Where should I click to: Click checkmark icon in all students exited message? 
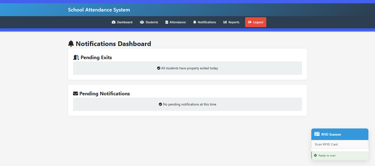tap(159, 68)
